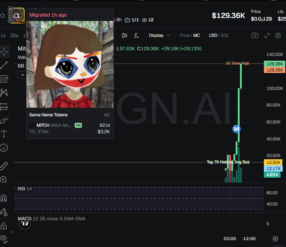
Task: Toggle magnet mode for drawings
Action: (4, 198)
